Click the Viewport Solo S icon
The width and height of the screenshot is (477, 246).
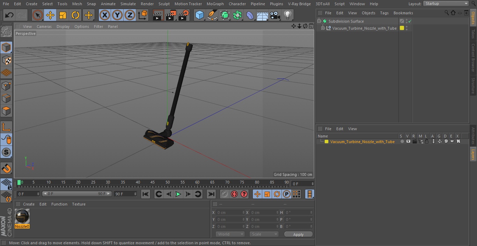coord(6,152)
